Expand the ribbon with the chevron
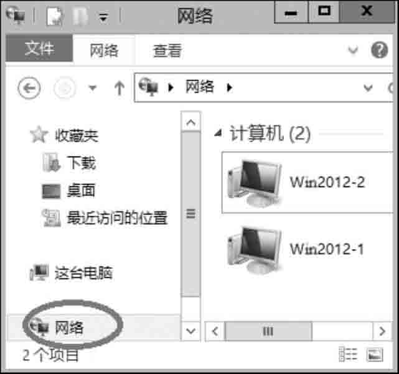The image size is (399, 374). tap(353, 50)
